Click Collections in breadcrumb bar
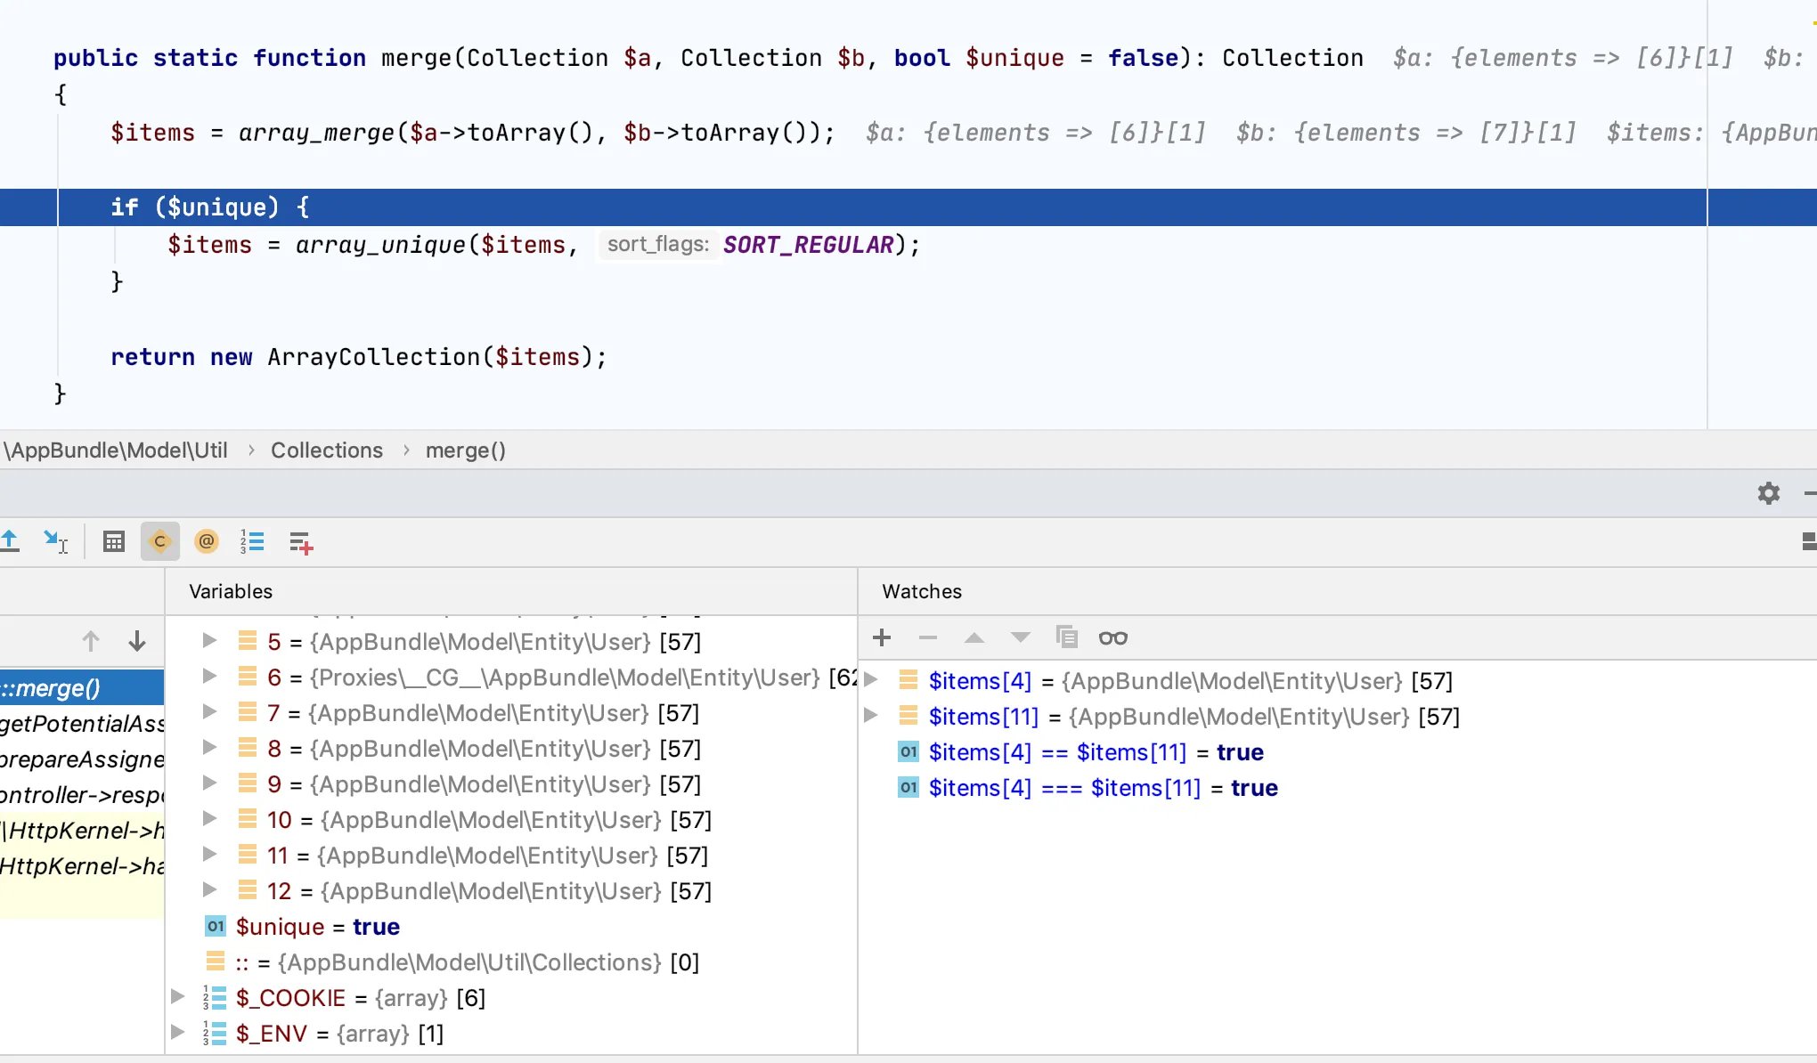 [x=326, y=450]
